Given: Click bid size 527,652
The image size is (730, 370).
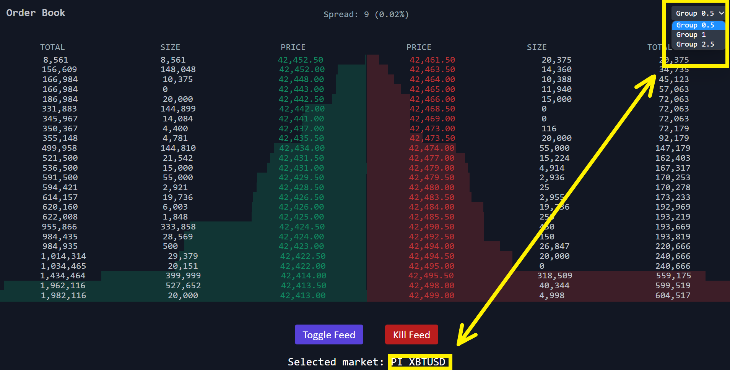Looking at the screenshot, I should point(183,286).
